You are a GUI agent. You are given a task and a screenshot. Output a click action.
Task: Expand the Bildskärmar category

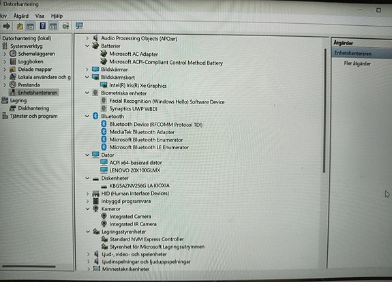click(87, 69)
